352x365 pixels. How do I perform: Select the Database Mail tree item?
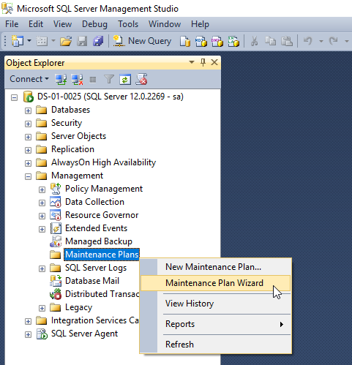(x=92, y=281)
